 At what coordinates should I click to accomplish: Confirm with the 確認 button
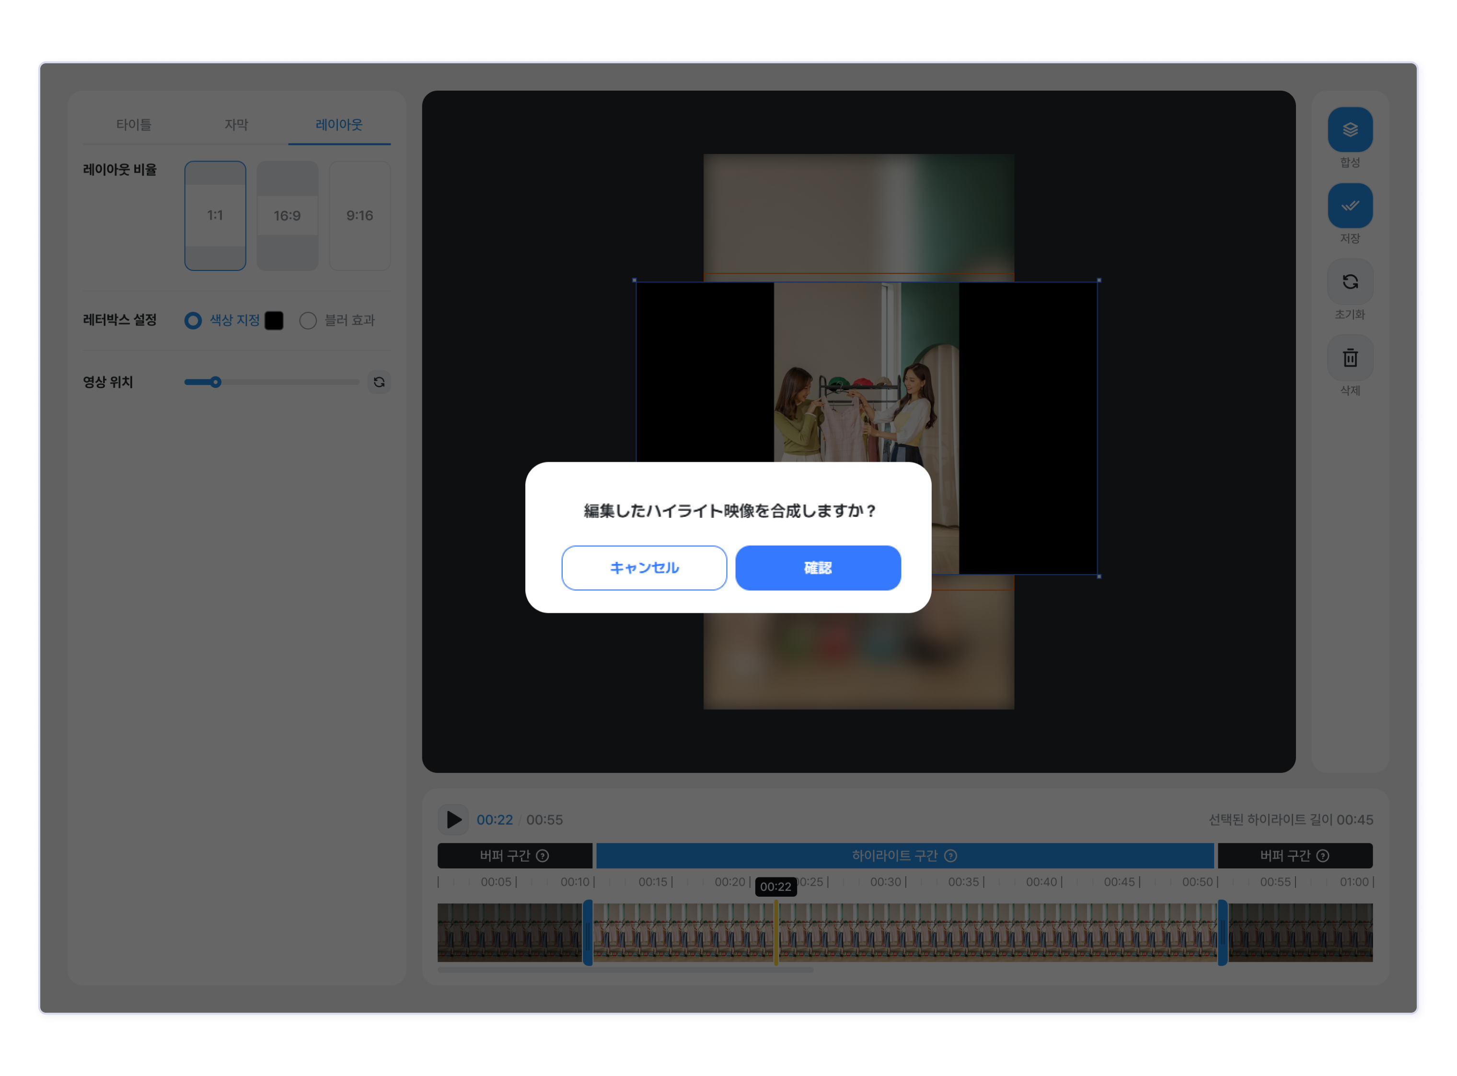[x=818, y=568]
